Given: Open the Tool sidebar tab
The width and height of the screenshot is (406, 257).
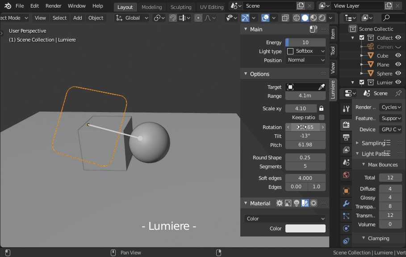Looking at the screenshot, I should tap(333, 51).
